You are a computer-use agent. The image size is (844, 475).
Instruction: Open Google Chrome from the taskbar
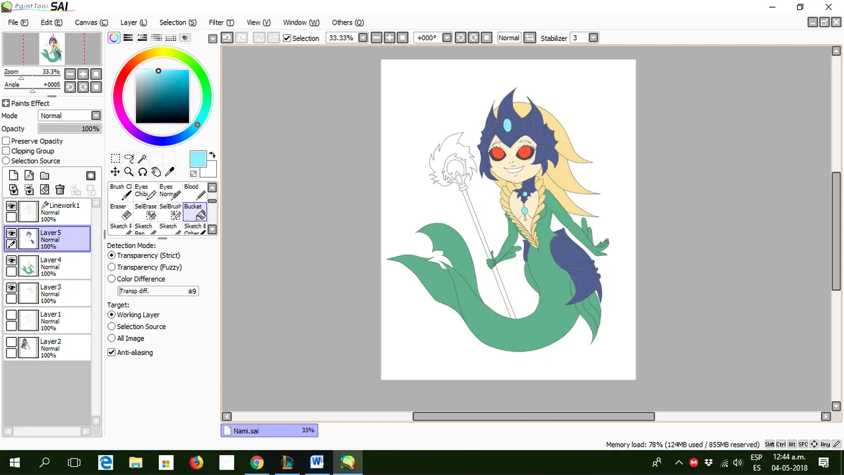tap(256, 462)
